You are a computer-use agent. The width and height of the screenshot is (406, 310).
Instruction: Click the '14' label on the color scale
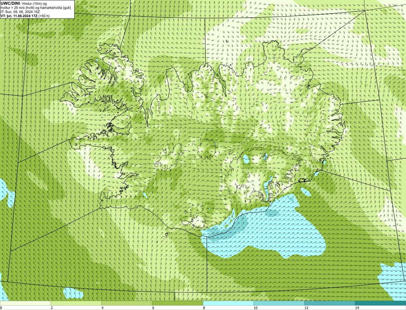(357, 308)
